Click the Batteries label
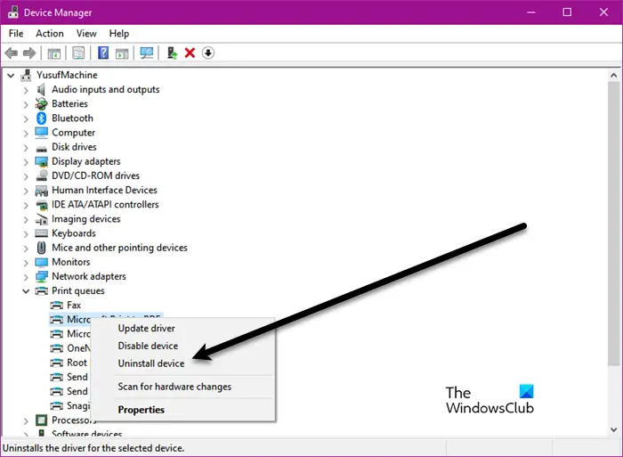The width and height of the screenshot is (623, 457). pos(69,104)
